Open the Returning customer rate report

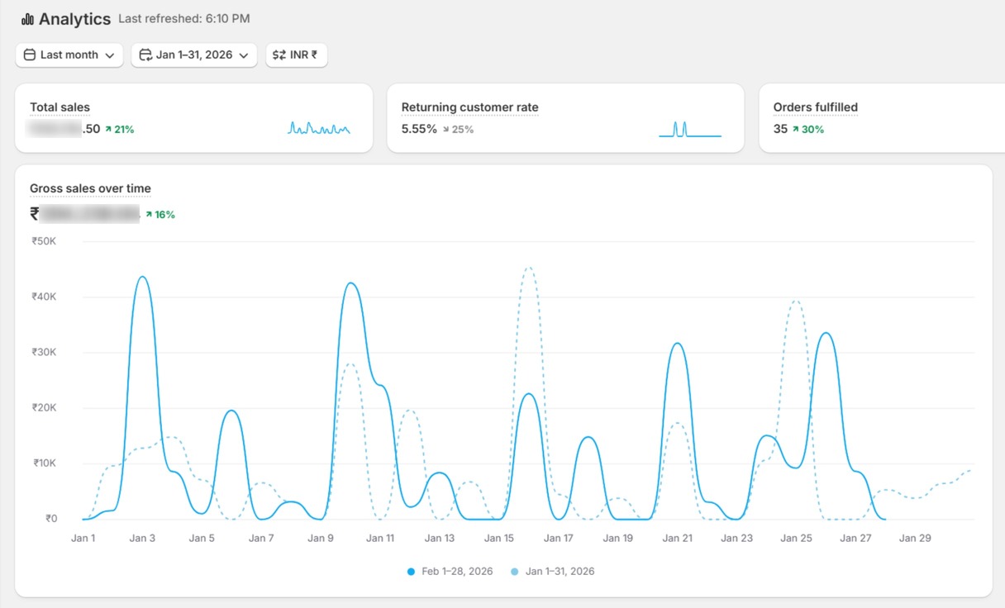(469, 107)
